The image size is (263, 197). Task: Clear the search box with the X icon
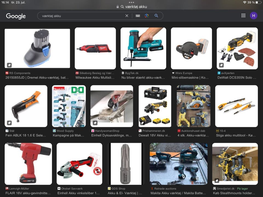pyautogui.click(x=127, y=16)
